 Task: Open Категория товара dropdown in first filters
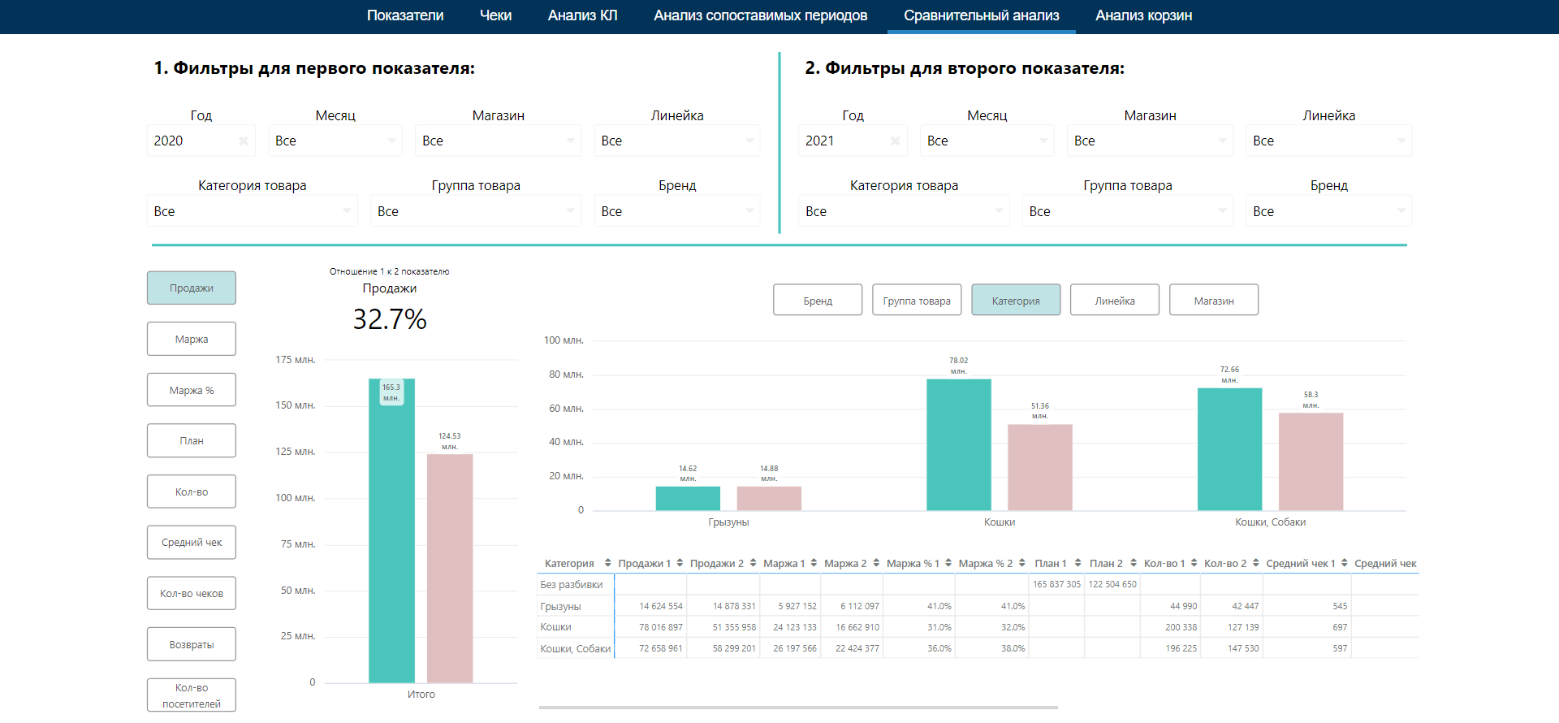coord(253,211)
